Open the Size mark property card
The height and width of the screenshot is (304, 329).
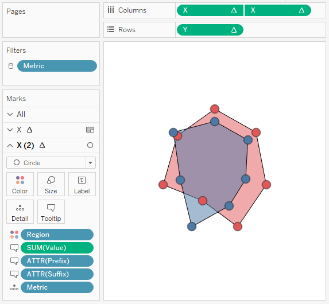point(51,184)
